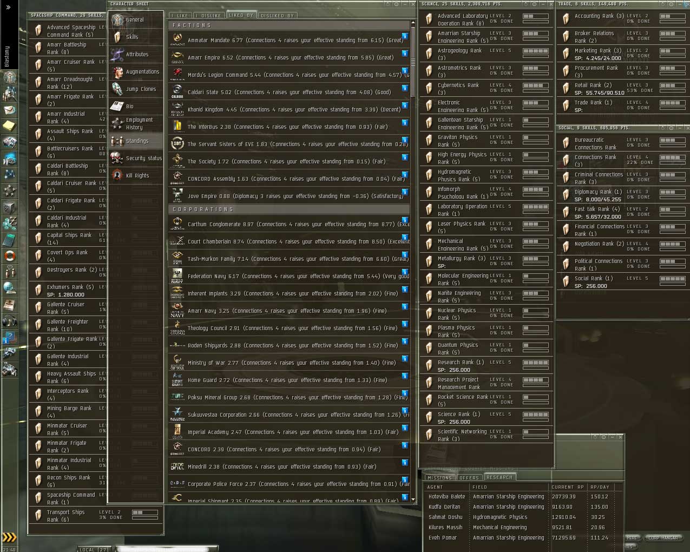Open info for the Roden Shipyards standing
This screenshot has height=552, width=690.
pyautogui.click(x=404, y=341)
